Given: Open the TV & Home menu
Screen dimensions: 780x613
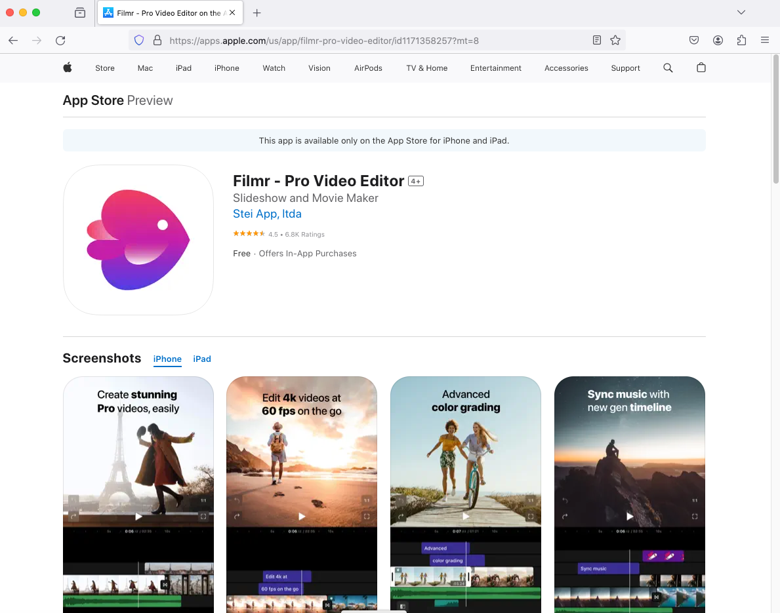Looking at the screenshot, I should click(427, 68).
